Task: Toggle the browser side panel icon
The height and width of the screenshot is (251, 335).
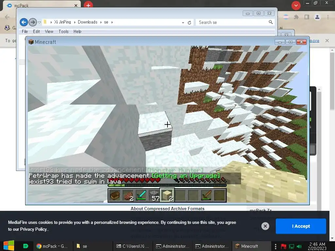Action: (307, 17)
